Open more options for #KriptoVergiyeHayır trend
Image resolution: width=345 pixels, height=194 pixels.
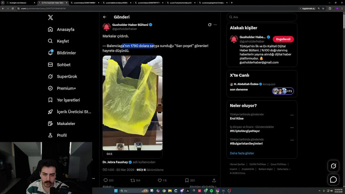[292, 128]
